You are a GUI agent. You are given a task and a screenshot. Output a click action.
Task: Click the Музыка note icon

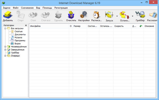tap(12, 37)
